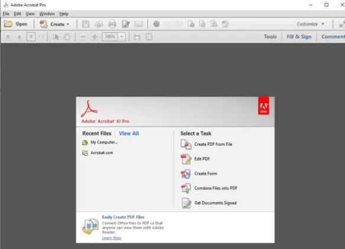Click the View All recent files link

tap(129, 133)
